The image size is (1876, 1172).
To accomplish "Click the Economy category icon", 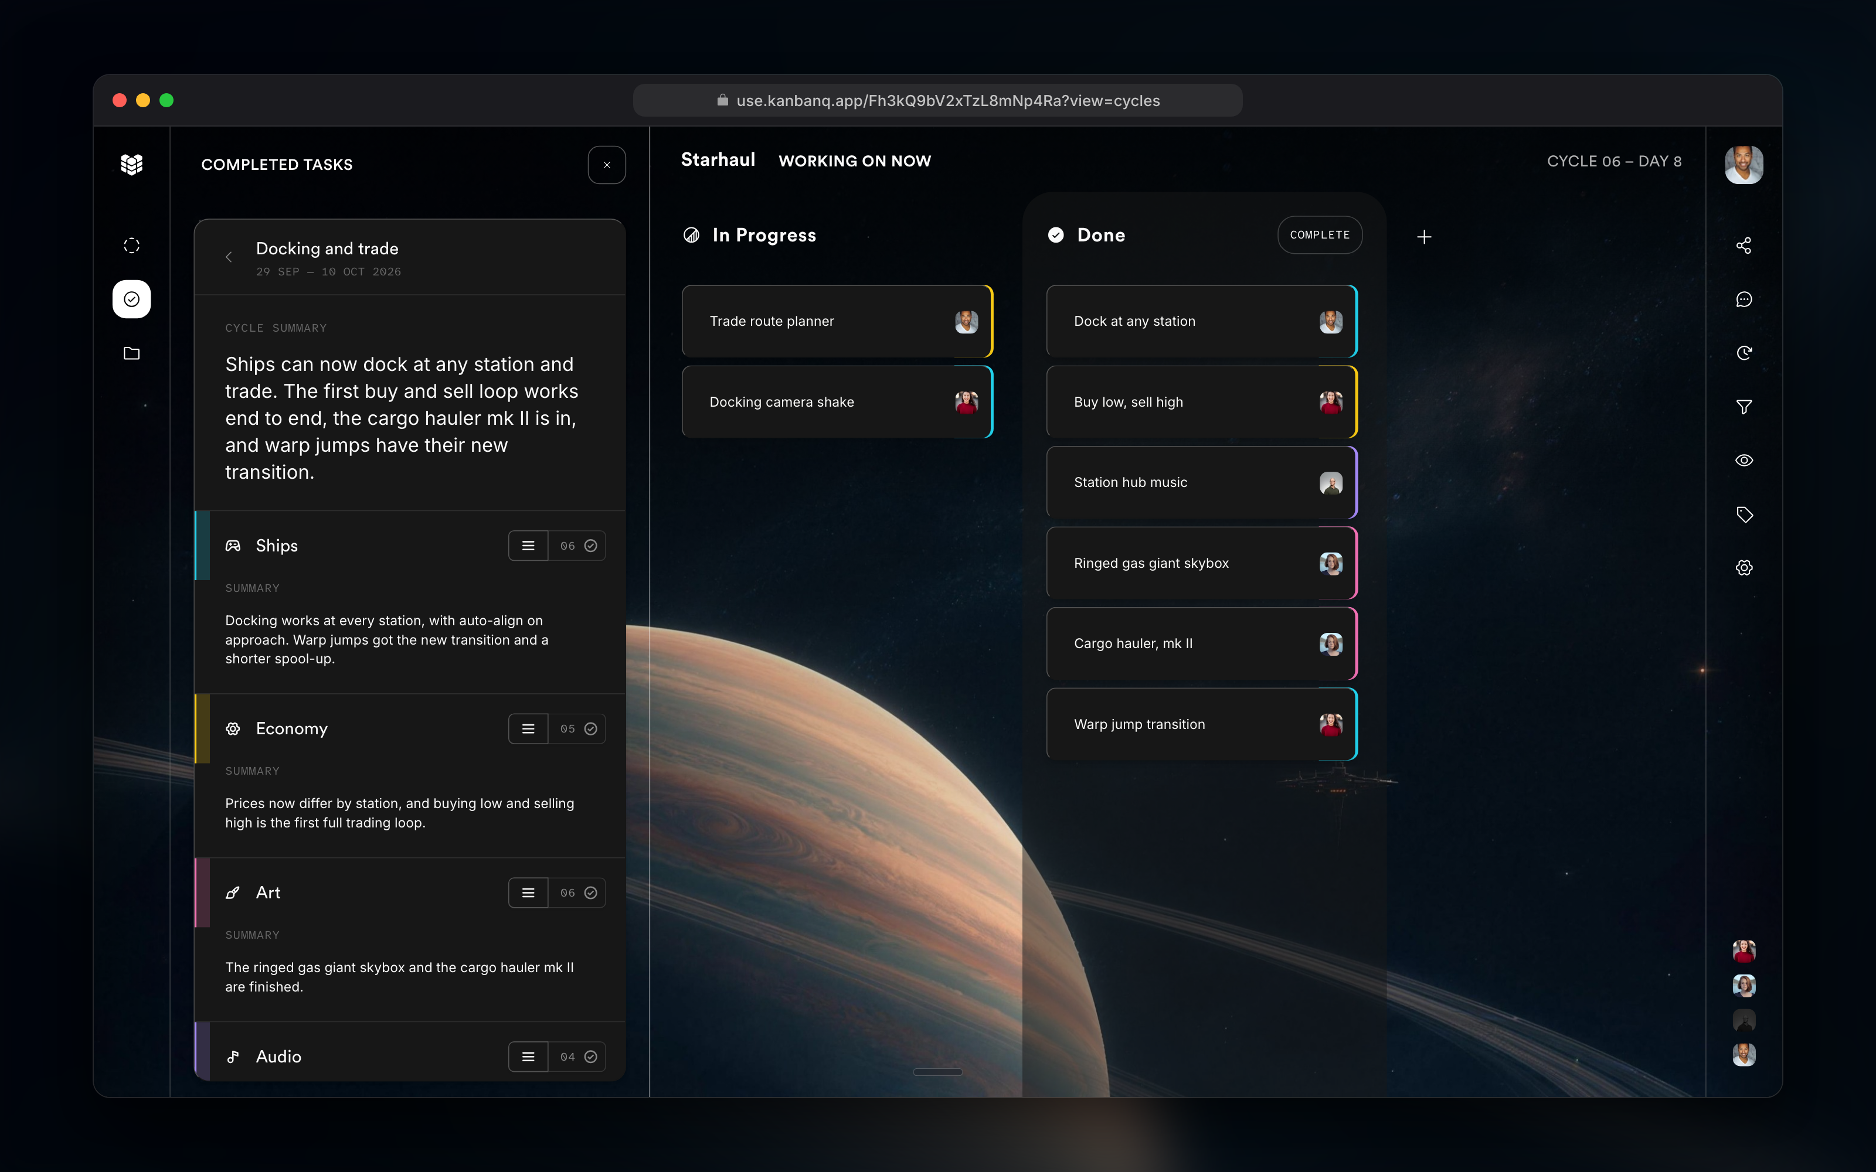I will tap(233, 728).
